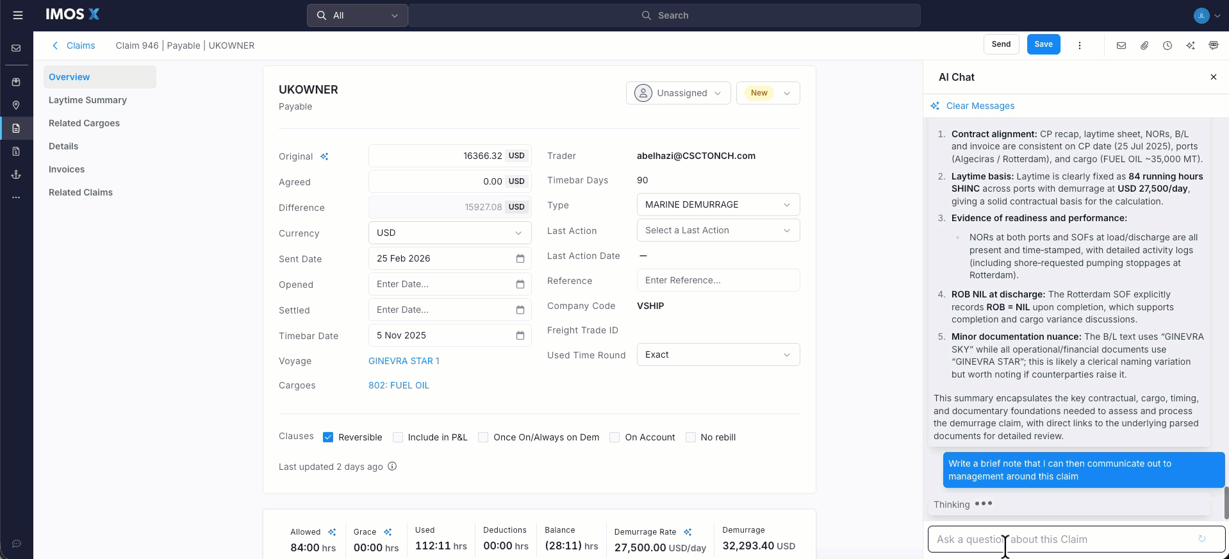Viewport: 1229px width, 559px height.
Task: Uncheck the Reversible clause checkbox
Action: click(328, 437)
